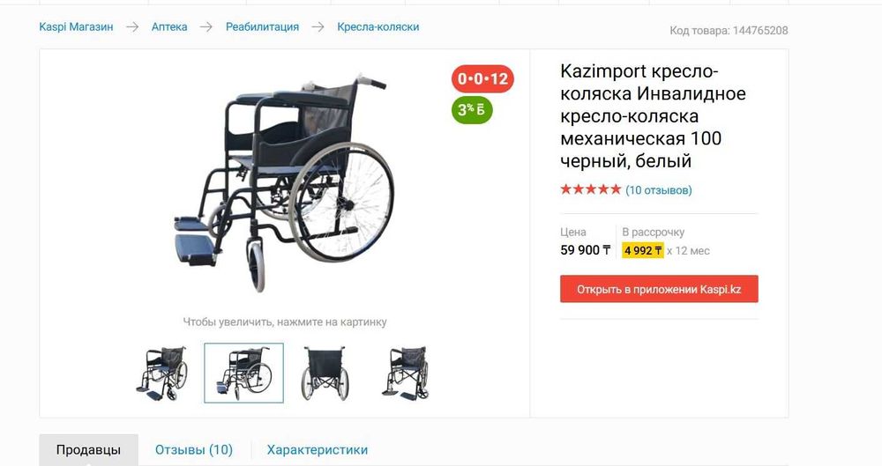Click the red 0-0-12 installment badge
Image resolution: width=882 pixels, height=466 pixels.
click(x=482, y=78)
